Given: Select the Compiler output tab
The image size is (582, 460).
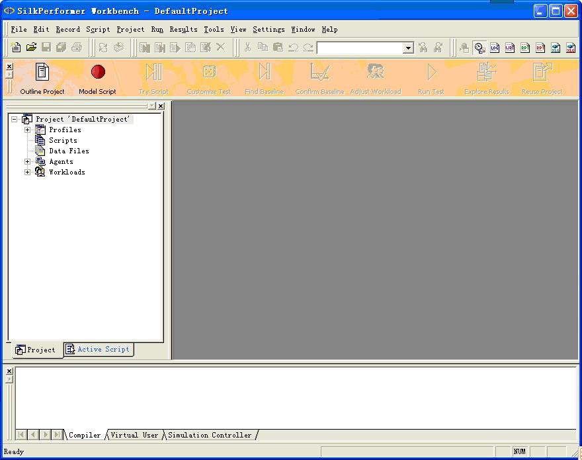Looking at the screenshot, I should click(85, 435).
